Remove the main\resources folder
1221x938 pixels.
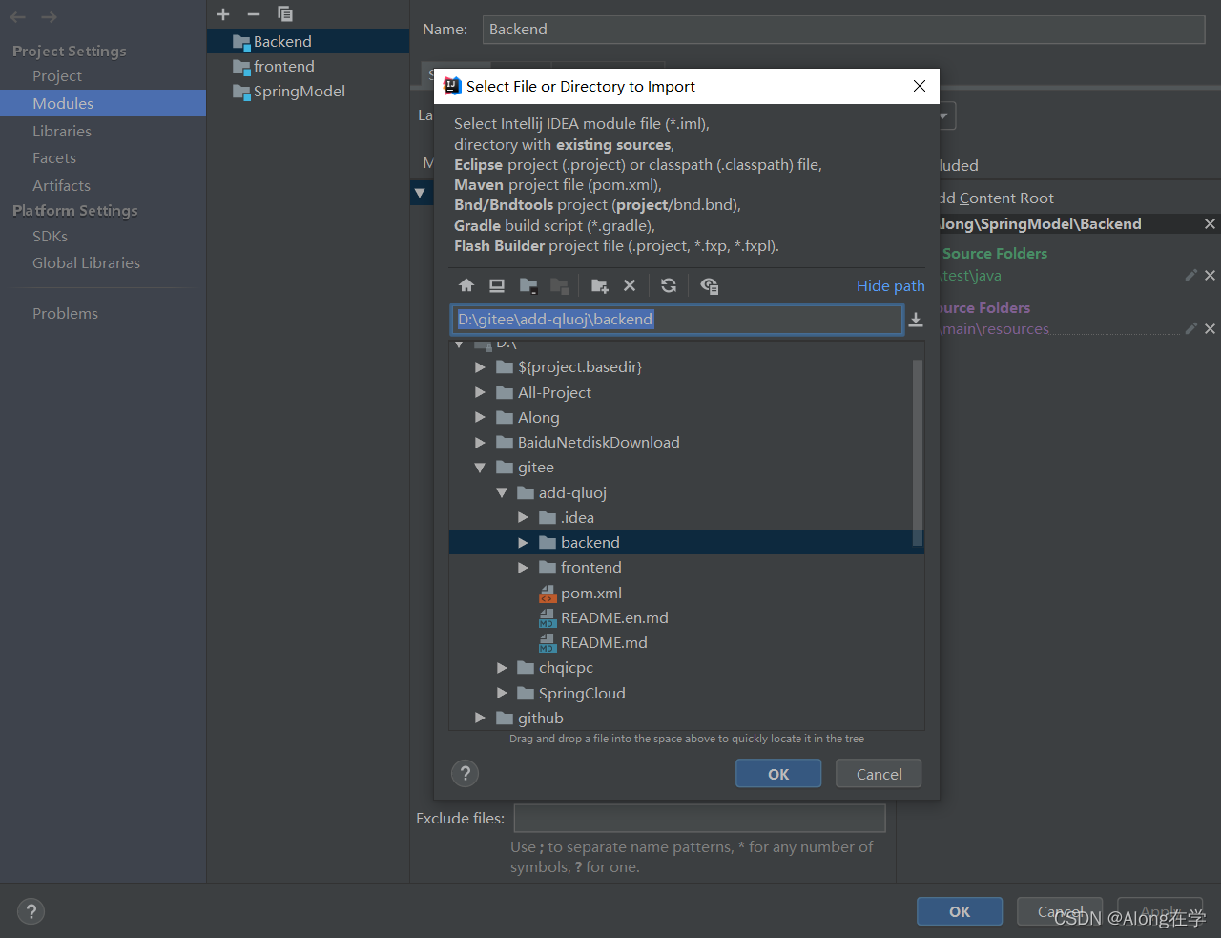coord(1210,328)
